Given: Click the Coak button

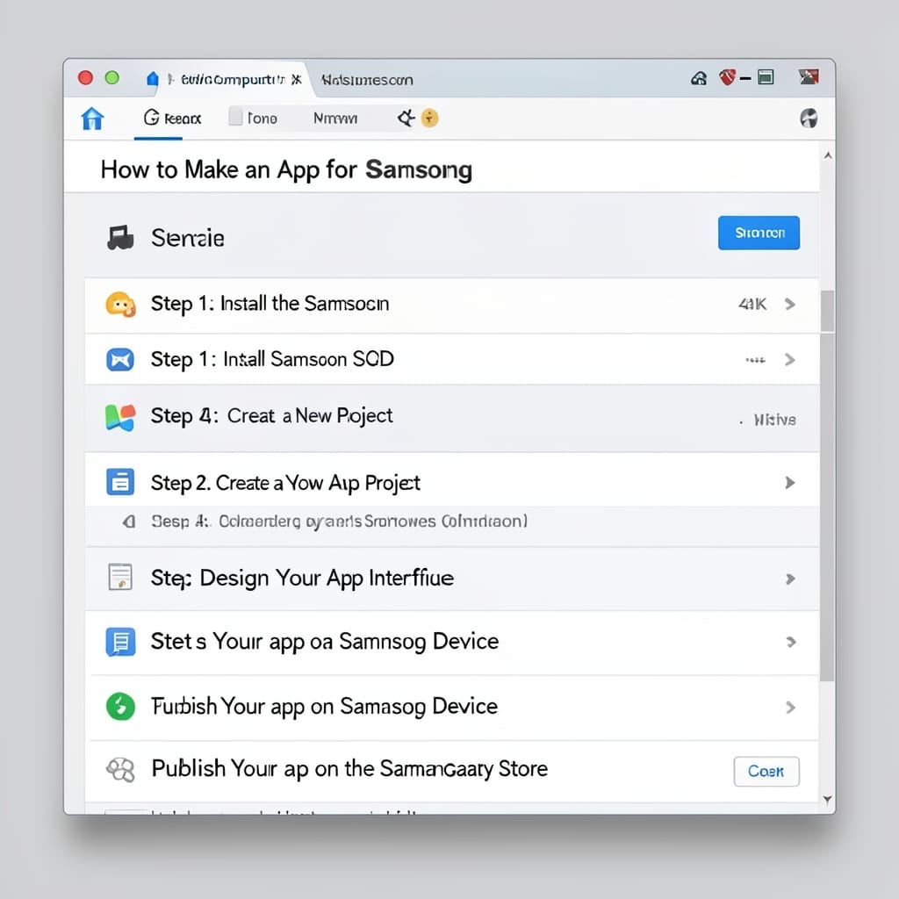Looking at the screenshot, I should click(766, 771).
